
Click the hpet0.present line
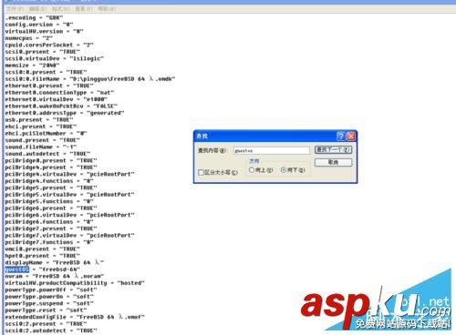[x=43, y=256]
